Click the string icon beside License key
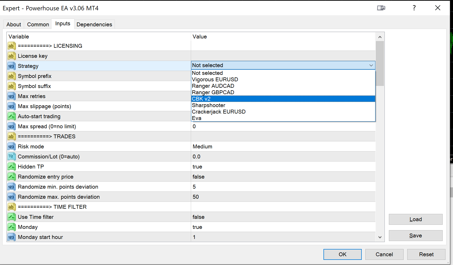The width and height of the screenshot is (453, 265). tap(11, 56)
